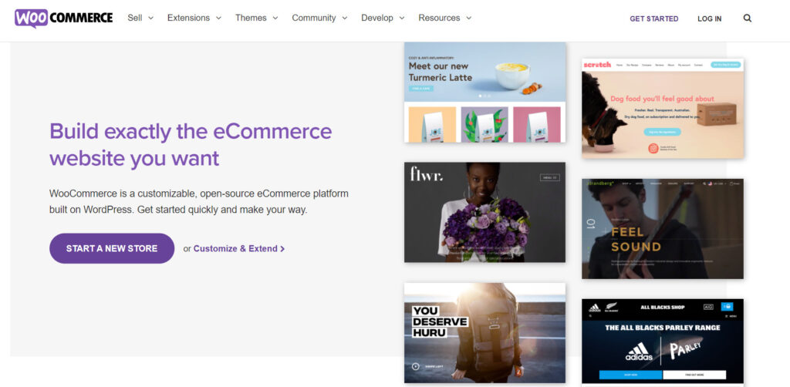Screen dimensions: 790x387
Task: Click FIND OUT MORE in All Blacks thumbnail
Action: click(x=694, y=375)
